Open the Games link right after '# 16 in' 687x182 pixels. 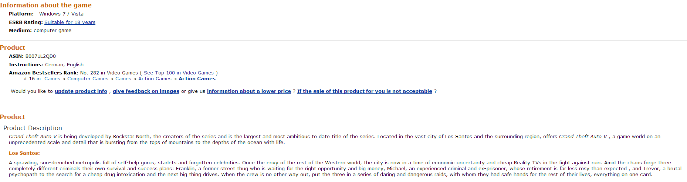click(52, 79)
